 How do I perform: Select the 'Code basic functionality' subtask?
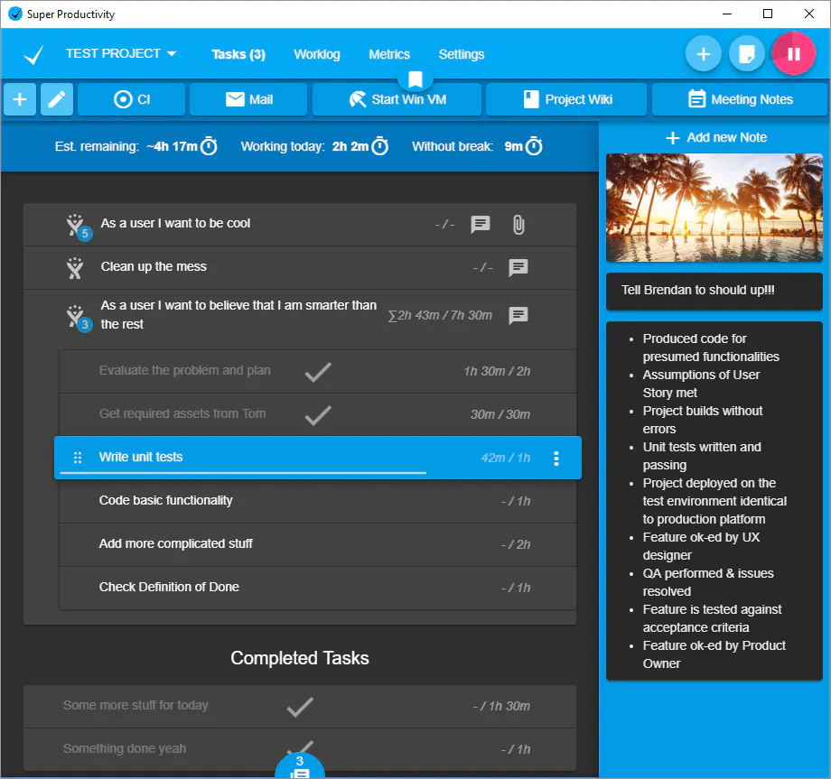[317, 502]
